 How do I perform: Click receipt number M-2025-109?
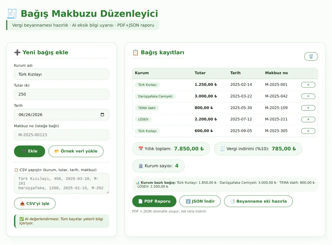(276, 108)
